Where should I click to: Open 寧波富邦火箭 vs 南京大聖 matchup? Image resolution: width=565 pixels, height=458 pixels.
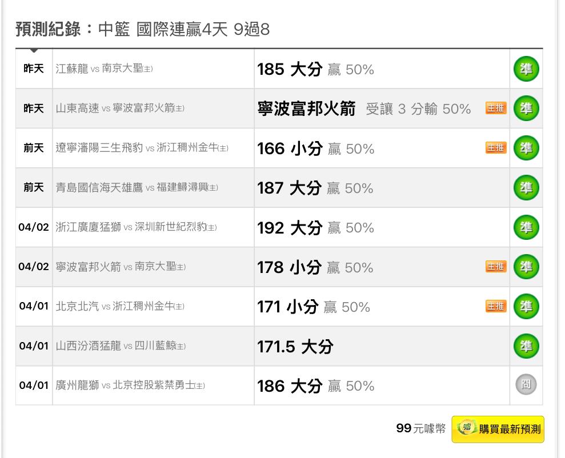point(121,267)
